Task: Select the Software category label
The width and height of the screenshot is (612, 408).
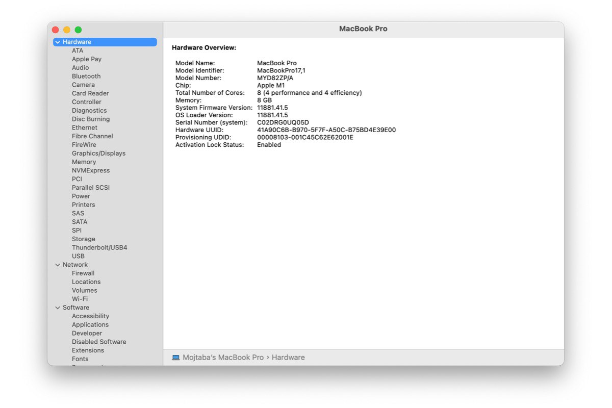Action: pos(76,308)
